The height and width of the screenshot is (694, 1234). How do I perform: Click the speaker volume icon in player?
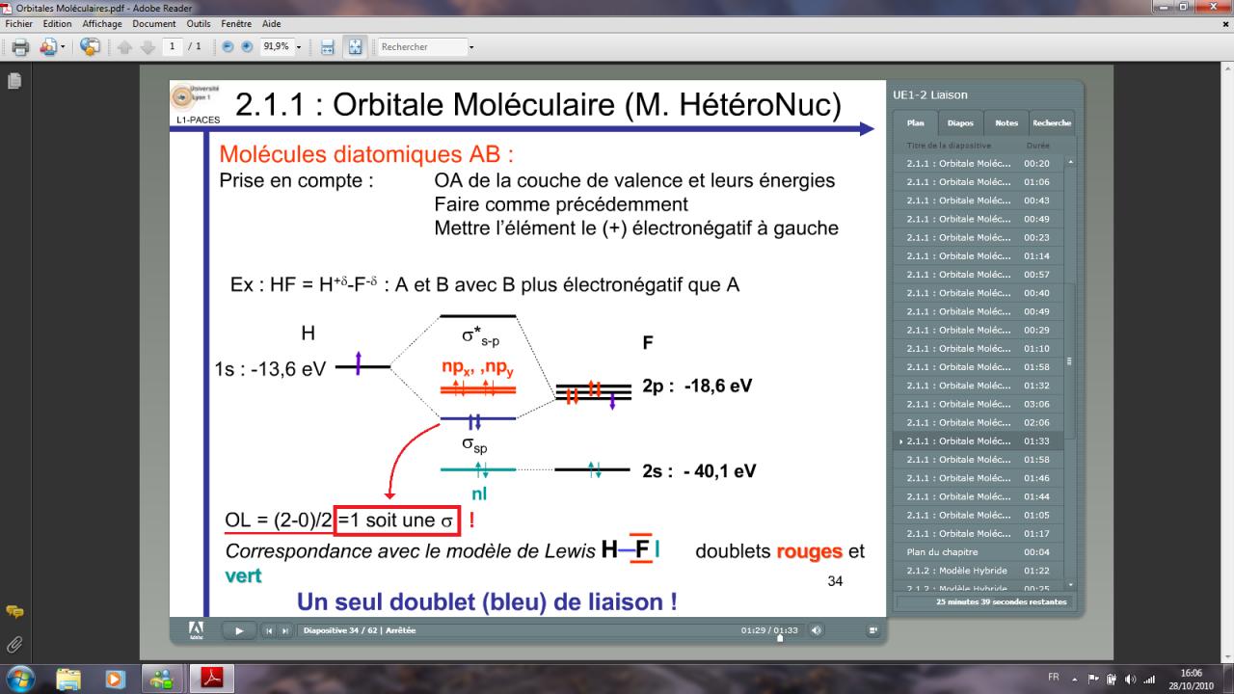[818, 630]
